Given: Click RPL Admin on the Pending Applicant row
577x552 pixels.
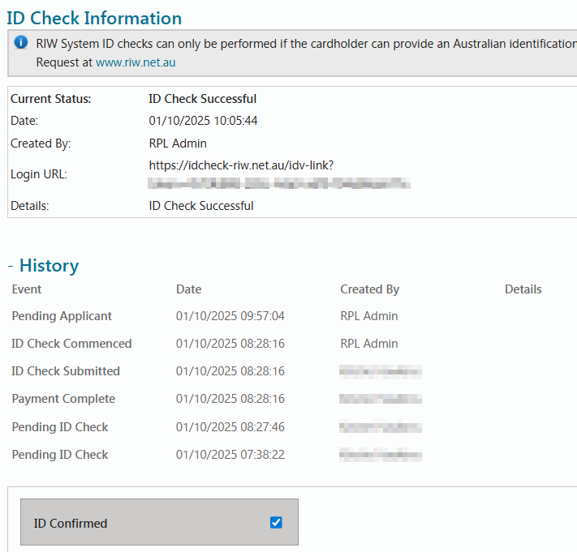Looking at the screenshot, I should click(x=369, y=316).
